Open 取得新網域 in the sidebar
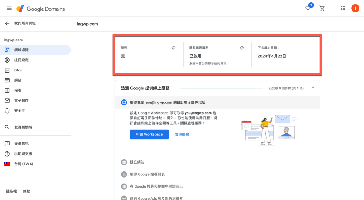Image resolution: width=364 pixels, height=200 pixels. pos(35,127)
